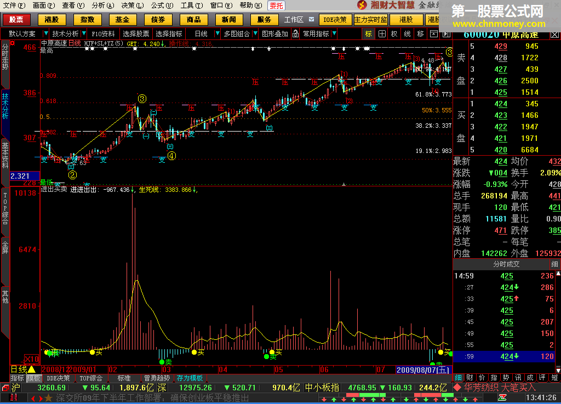This screenshot has width=561, height=404.
Task: Click the red window icon beside 沪
Action: point(5,388)
